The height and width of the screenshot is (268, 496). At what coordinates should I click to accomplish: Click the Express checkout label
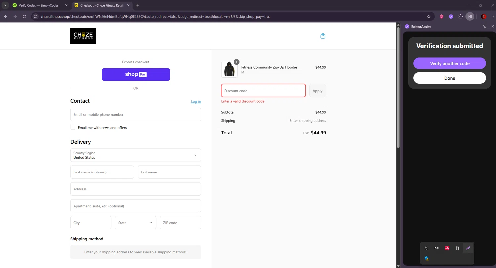pos(136,62)
